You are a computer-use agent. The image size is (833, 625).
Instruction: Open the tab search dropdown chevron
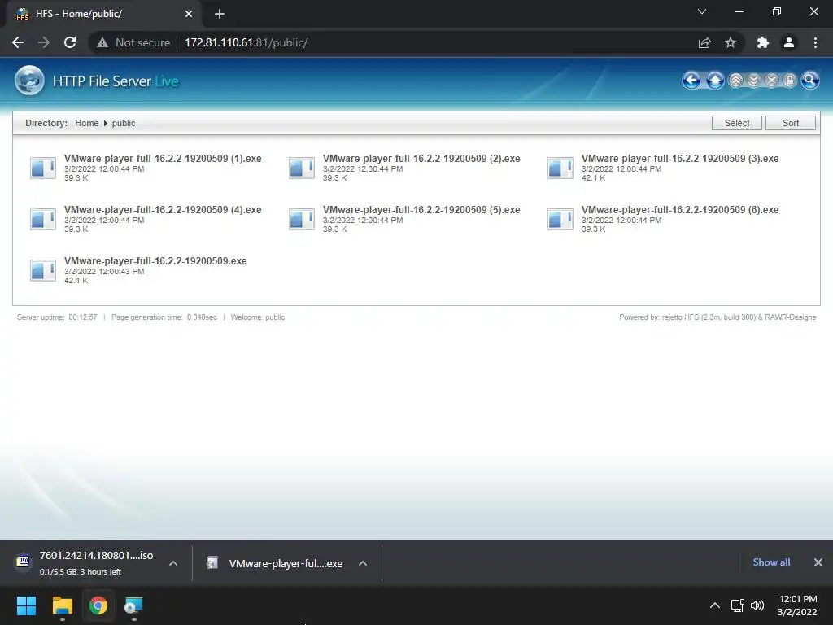(x=702, y=11)
